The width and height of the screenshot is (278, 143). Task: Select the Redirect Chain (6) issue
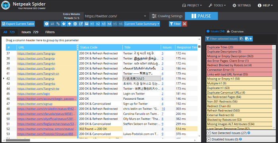coord(239,106)
